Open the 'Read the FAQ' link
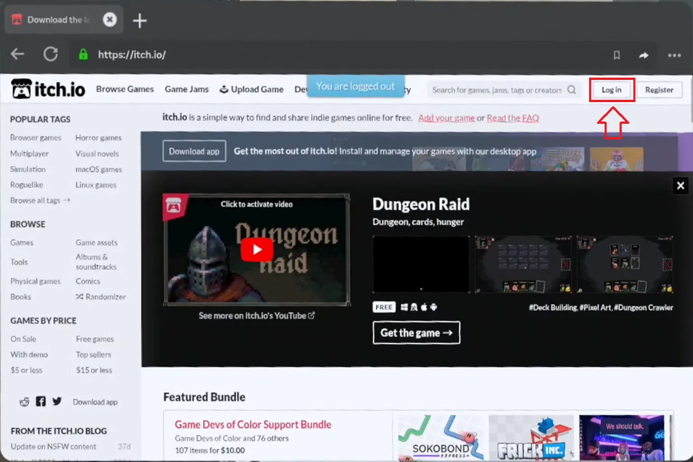 click(x=513, y=118)
